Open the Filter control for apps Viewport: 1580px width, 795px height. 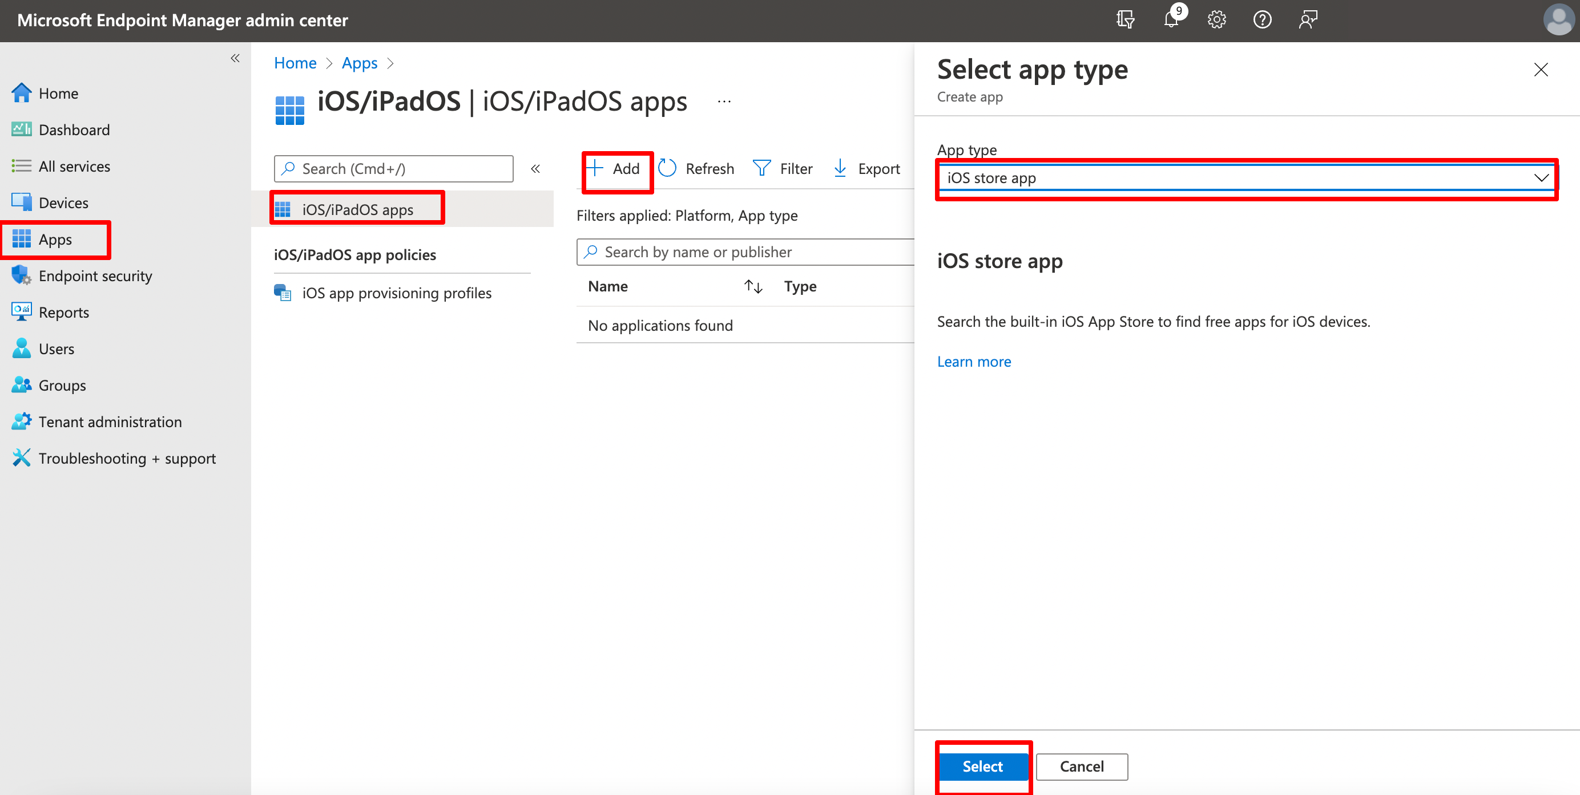[783, 168]
